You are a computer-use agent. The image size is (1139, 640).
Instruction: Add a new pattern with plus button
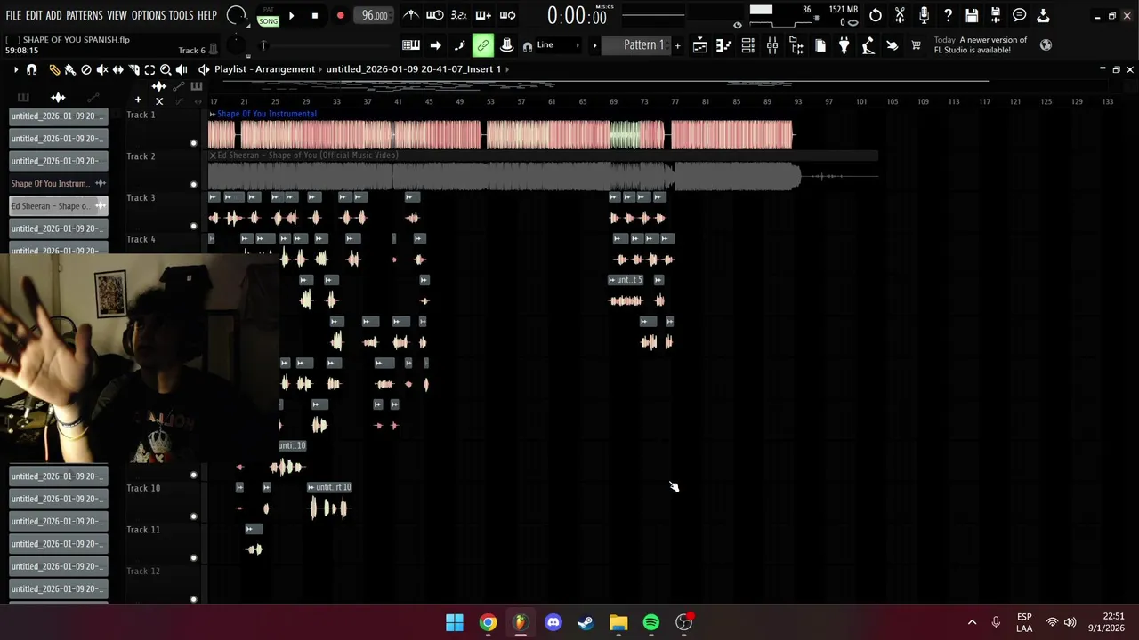click(677, 45)
